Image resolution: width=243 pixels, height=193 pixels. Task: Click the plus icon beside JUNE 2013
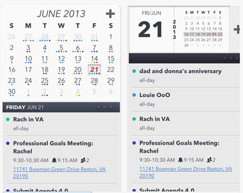(110, 14)
